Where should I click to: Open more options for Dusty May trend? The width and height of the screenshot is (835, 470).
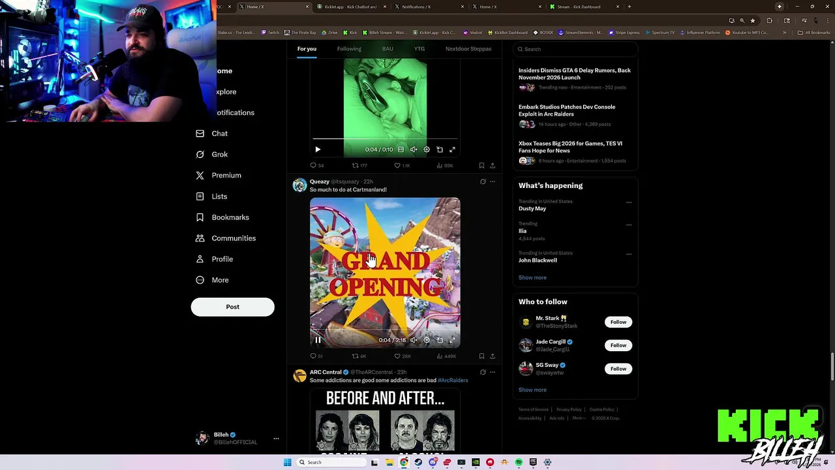coord(629,202)
